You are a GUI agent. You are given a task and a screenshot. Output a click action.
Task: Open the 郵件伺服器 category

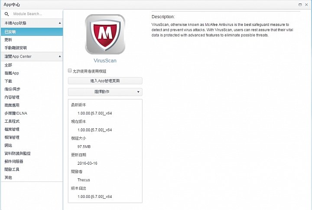tap(32, 162)
